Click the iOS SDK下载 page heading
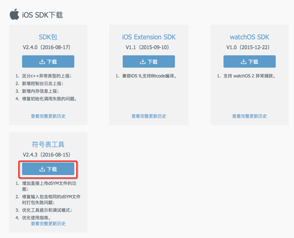This screenshot has width=294, height=238. tap(42, 15)
